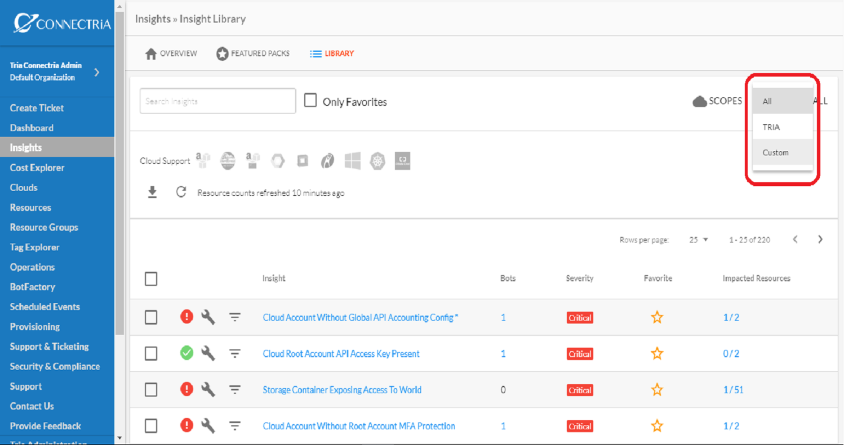Click the Search Insights input field
This screenshot has width=844, height=445.
217,101
